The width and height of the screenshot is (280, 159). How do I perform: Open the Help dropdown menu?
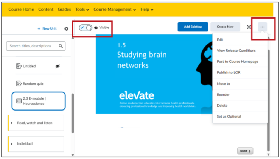pyautogui.click(x=147, y=9)
